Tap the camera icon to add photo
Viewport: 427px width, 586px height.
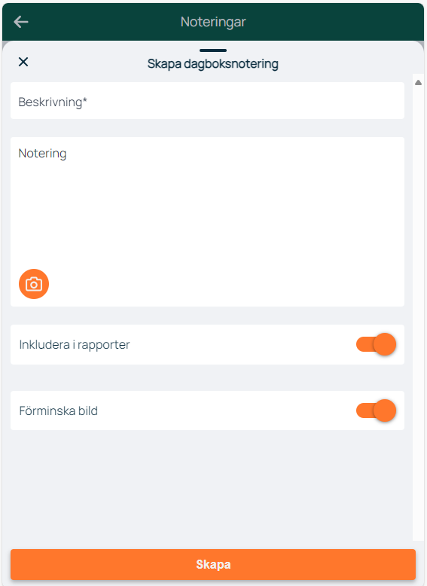coord(34,284)
